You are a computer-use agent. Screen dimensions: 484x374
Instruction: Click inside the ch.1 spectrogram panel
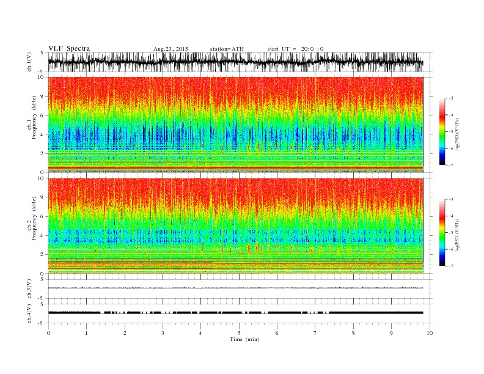235,125
